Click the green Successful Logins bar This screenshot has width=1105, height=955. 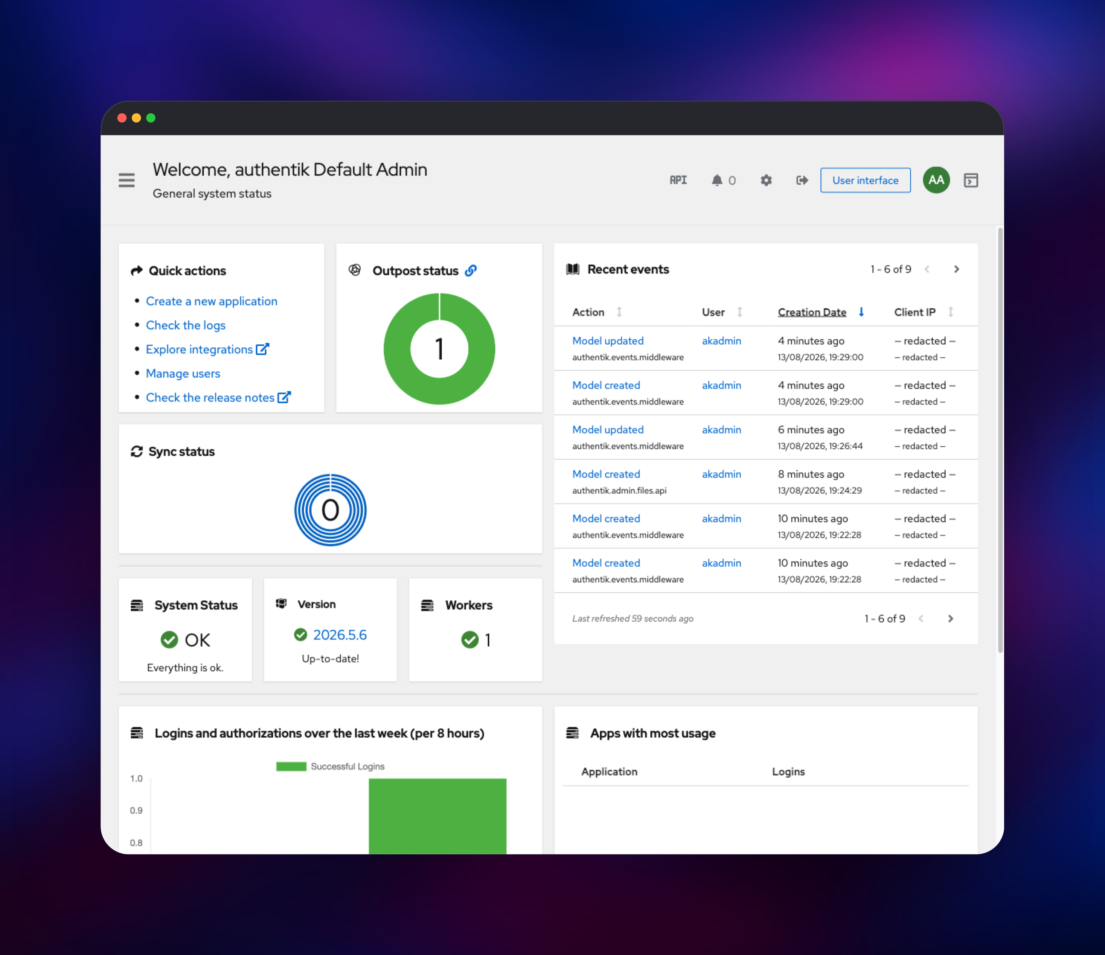[437, 816]
